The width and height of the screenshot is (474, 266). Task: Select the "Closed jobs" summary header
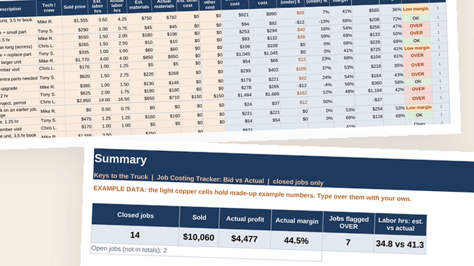click(136, 216)
